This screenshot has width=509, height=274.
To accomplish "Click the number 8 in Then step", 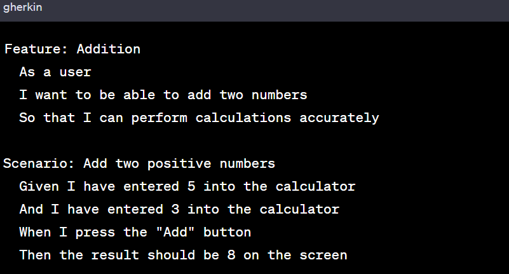I will pyautogui.click(x=231, y=255).
